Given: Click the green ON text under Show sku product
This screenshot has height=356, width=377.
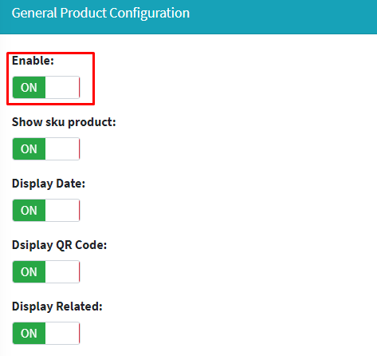Looking at the screenshot, I should [29, 149].
